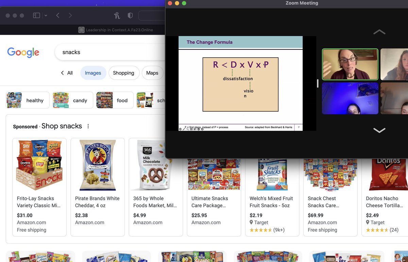This screenshot has width=408, height=262.
Task: Choose the healthy suggestion chip
Action: [28, 100]
